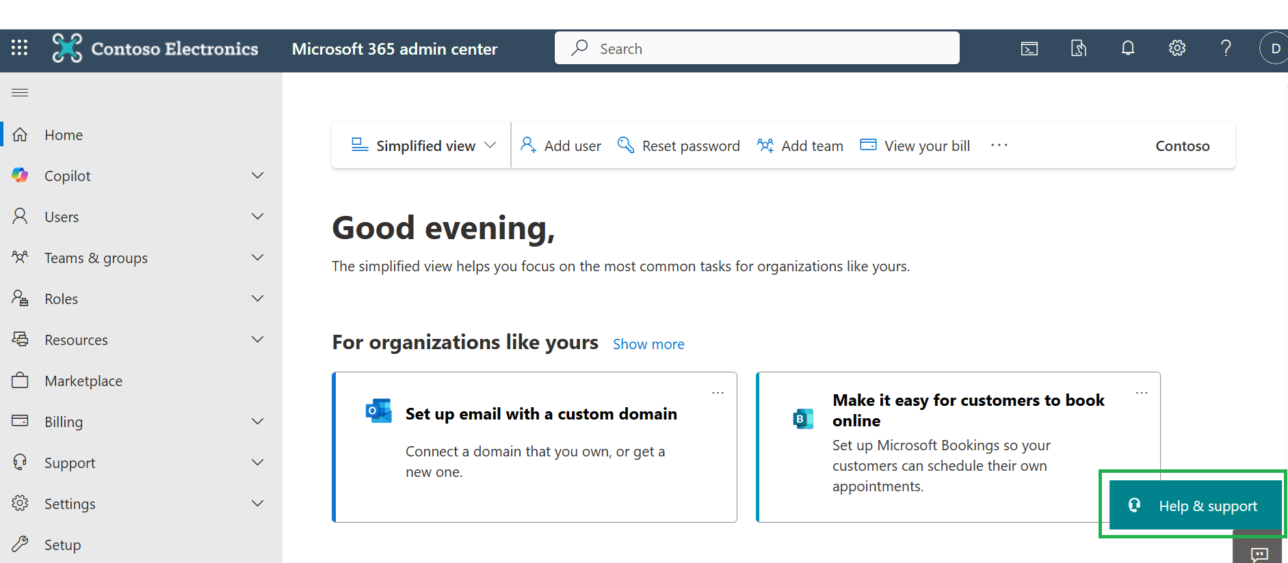Open Make it easy for customers to book online
1288x563 pixels.
[x=968, y=410]
